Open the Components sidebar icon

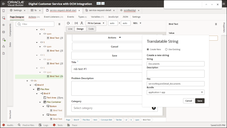pyautogui.click(x=4, y=39)
